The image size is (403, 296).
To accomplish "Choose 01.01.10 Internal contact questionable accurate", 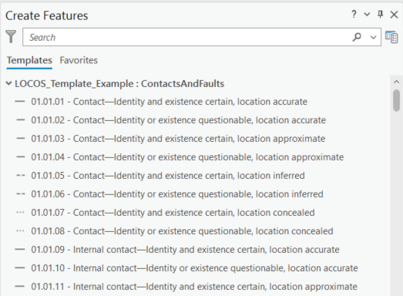I will (x=194, y=268).
